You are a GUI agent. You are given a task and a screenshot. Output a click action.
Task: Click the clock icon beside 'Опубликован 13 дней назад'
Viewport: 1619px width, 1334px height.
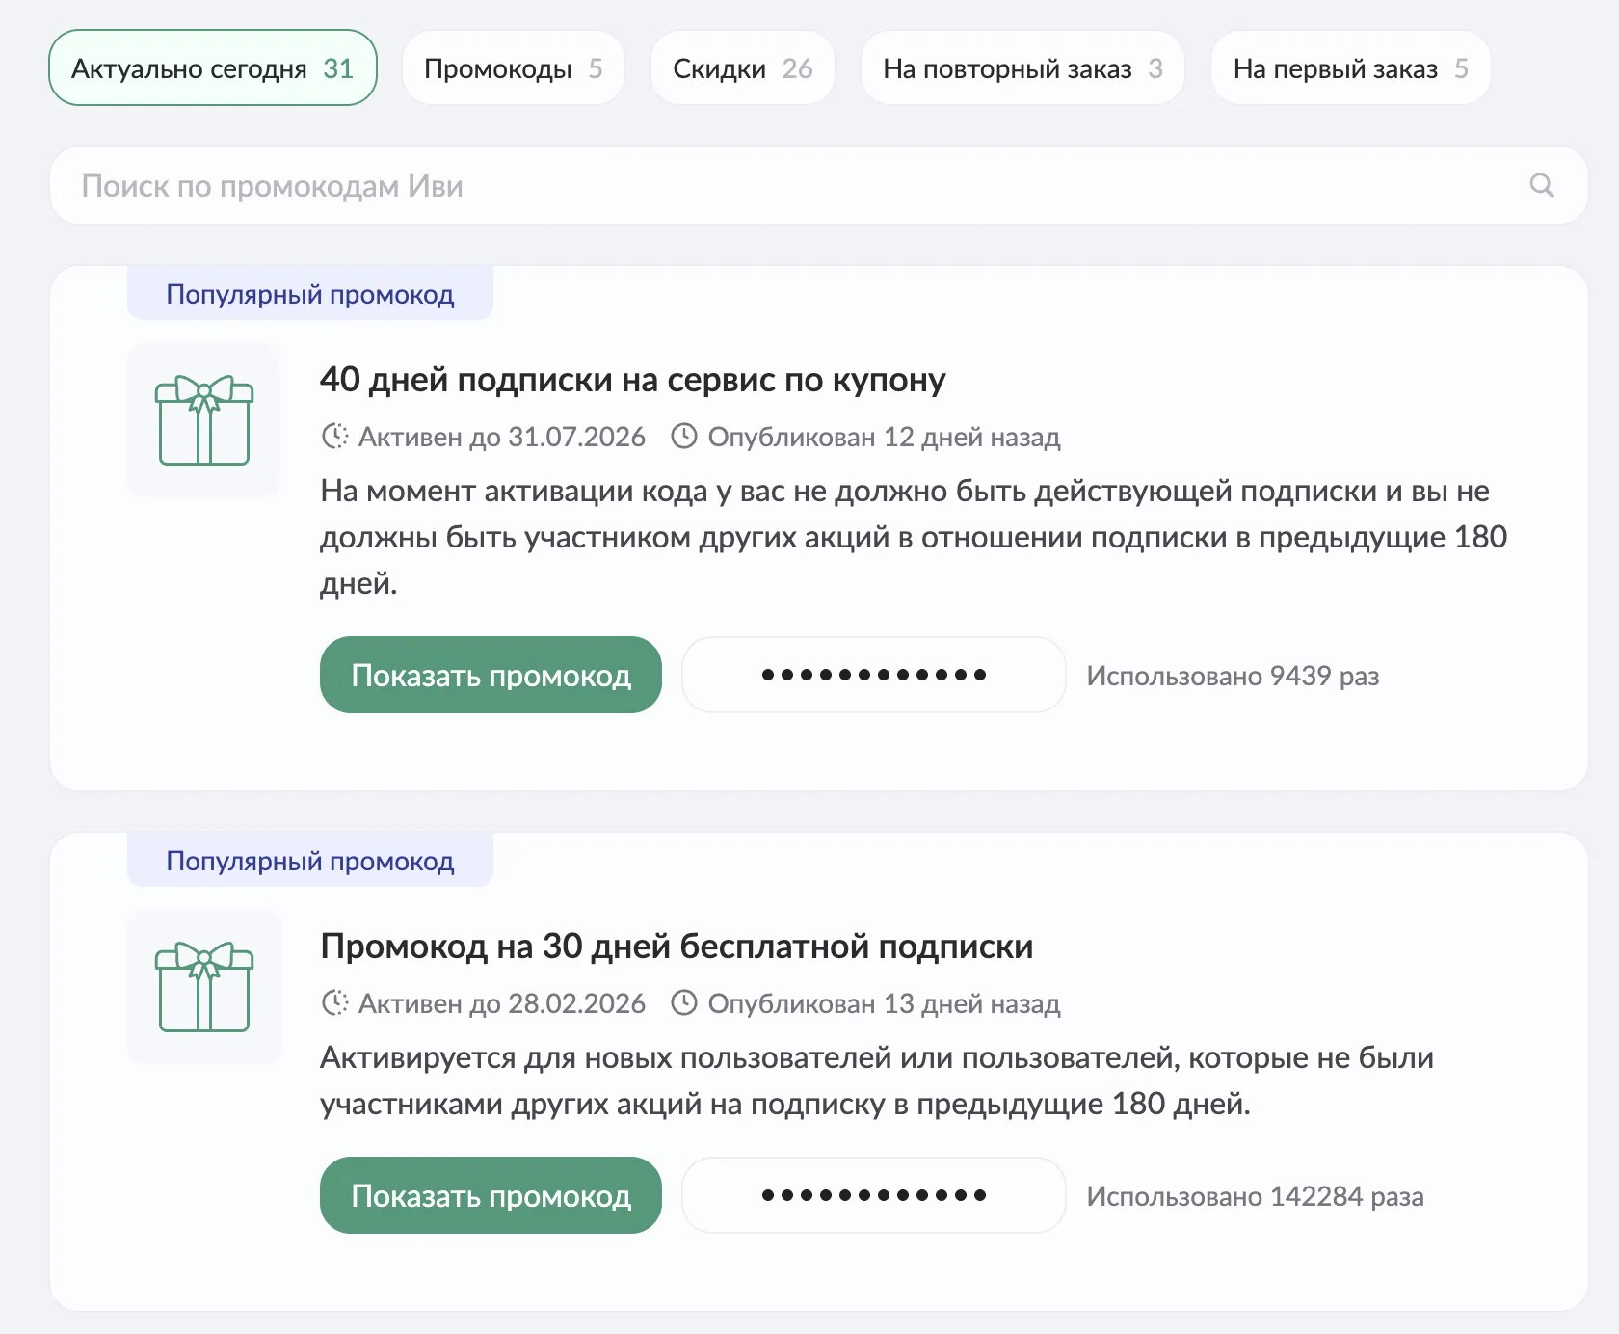pyautogui.click(x=684, y=1003)
